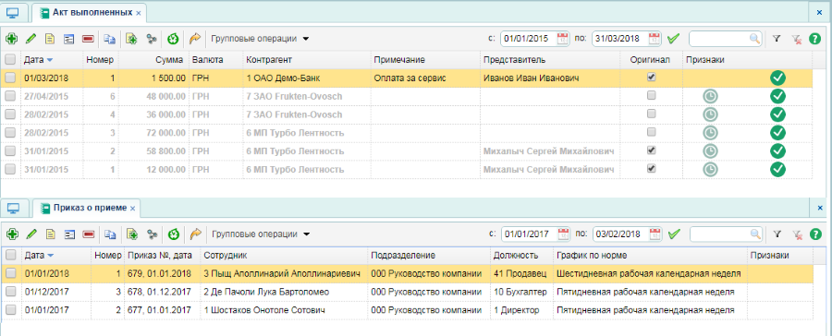This screenshot has width=832, height=336.
Task: Click the Дата sort arrow in the Акт выполненных table
Action: click(50, 60)
